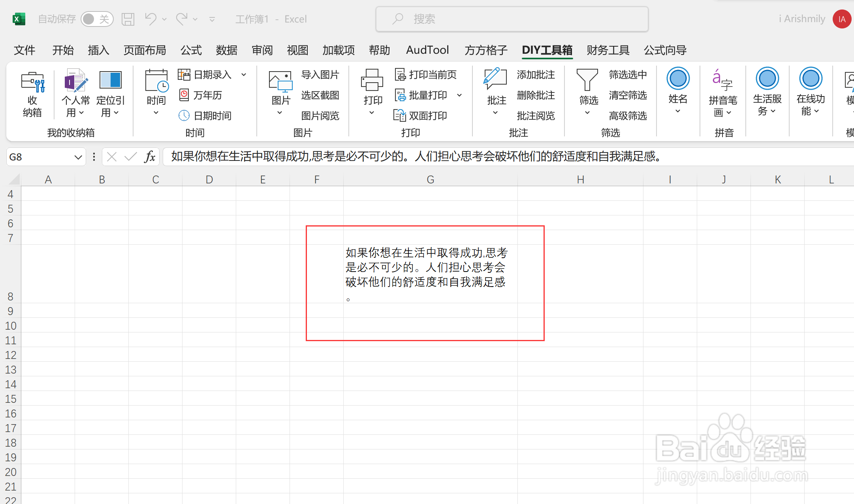The width and height of the screenshot is (854, 504).
Task: Click the 图片 image icon
Action: [280, 81]
